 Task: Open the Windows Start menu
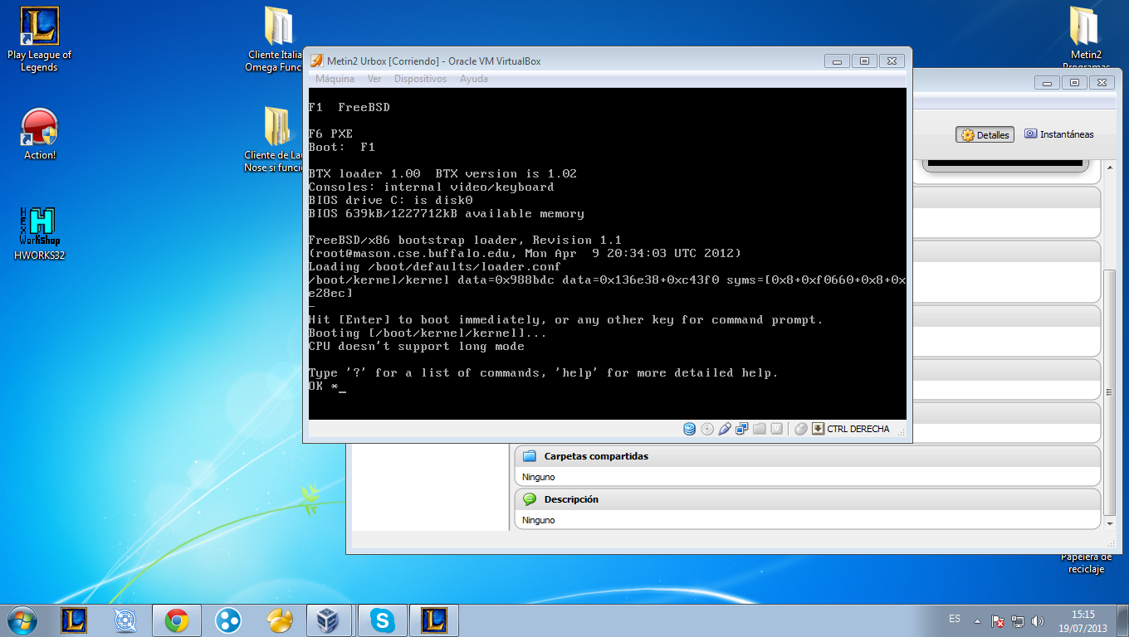pos(22,620)
